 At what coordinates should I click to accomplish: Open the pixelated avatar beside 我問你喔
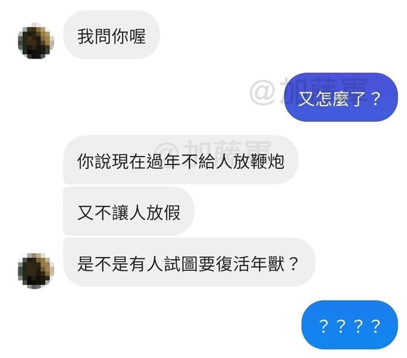(36, 41)
